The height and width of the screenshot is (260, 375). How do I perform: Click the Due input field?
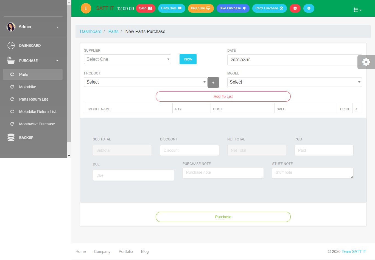(x=133, y=175)
